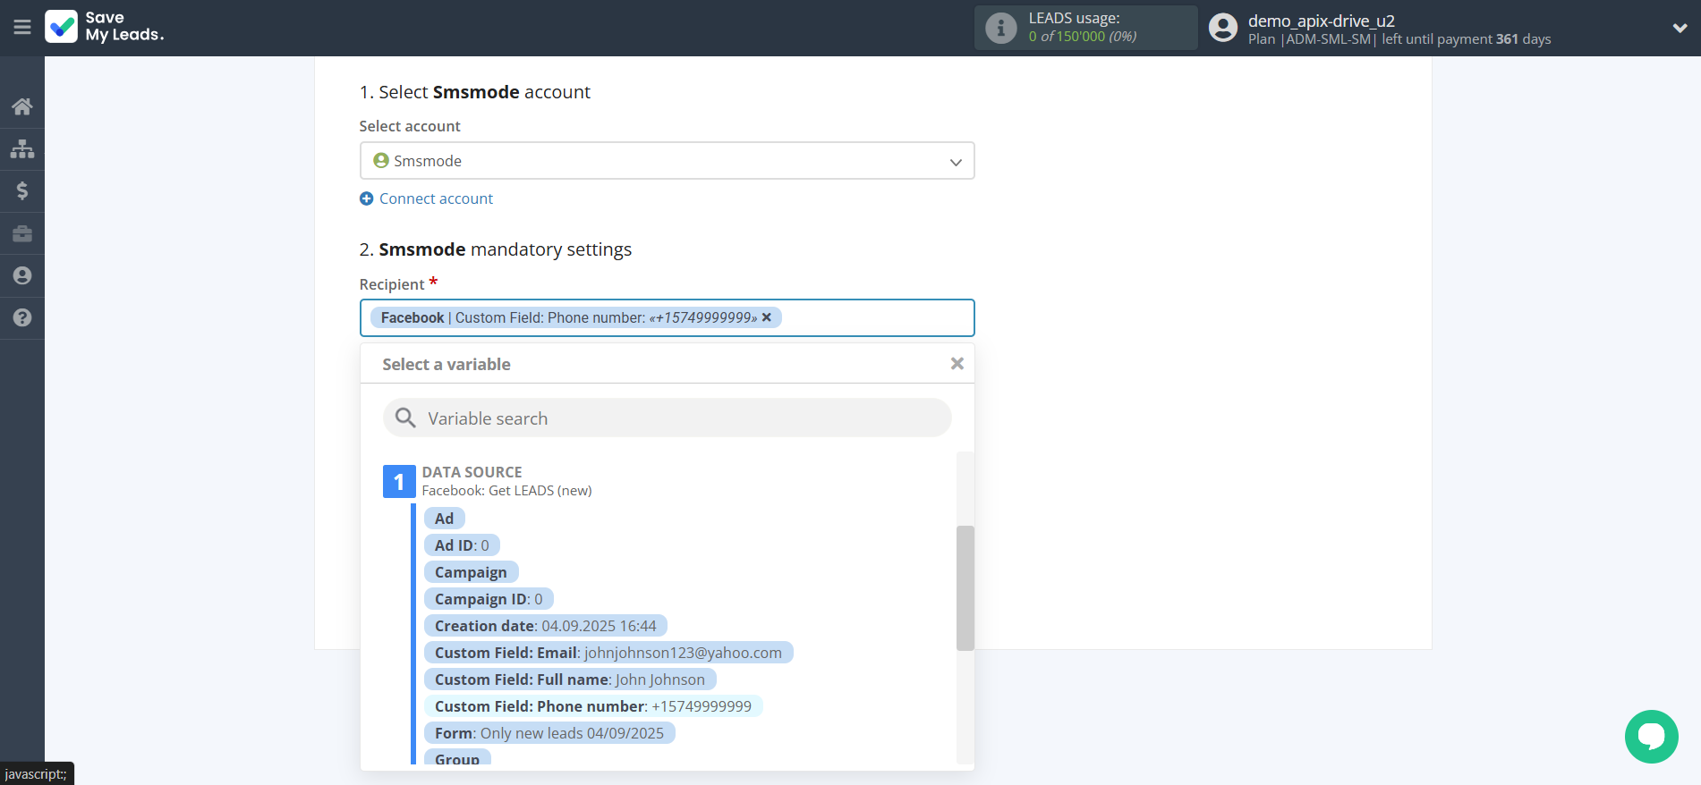Go to the home dashboard icon
The height and width of the screenshot is (785, 1701).
click(22, 106)
